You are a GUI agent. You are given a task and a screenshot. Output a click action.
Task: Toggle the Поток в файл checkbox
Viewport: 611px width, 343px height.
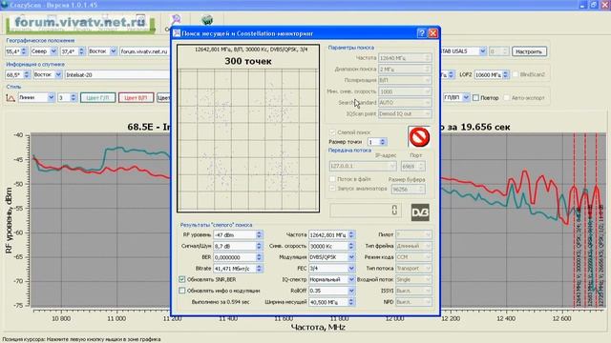[332, 179]
